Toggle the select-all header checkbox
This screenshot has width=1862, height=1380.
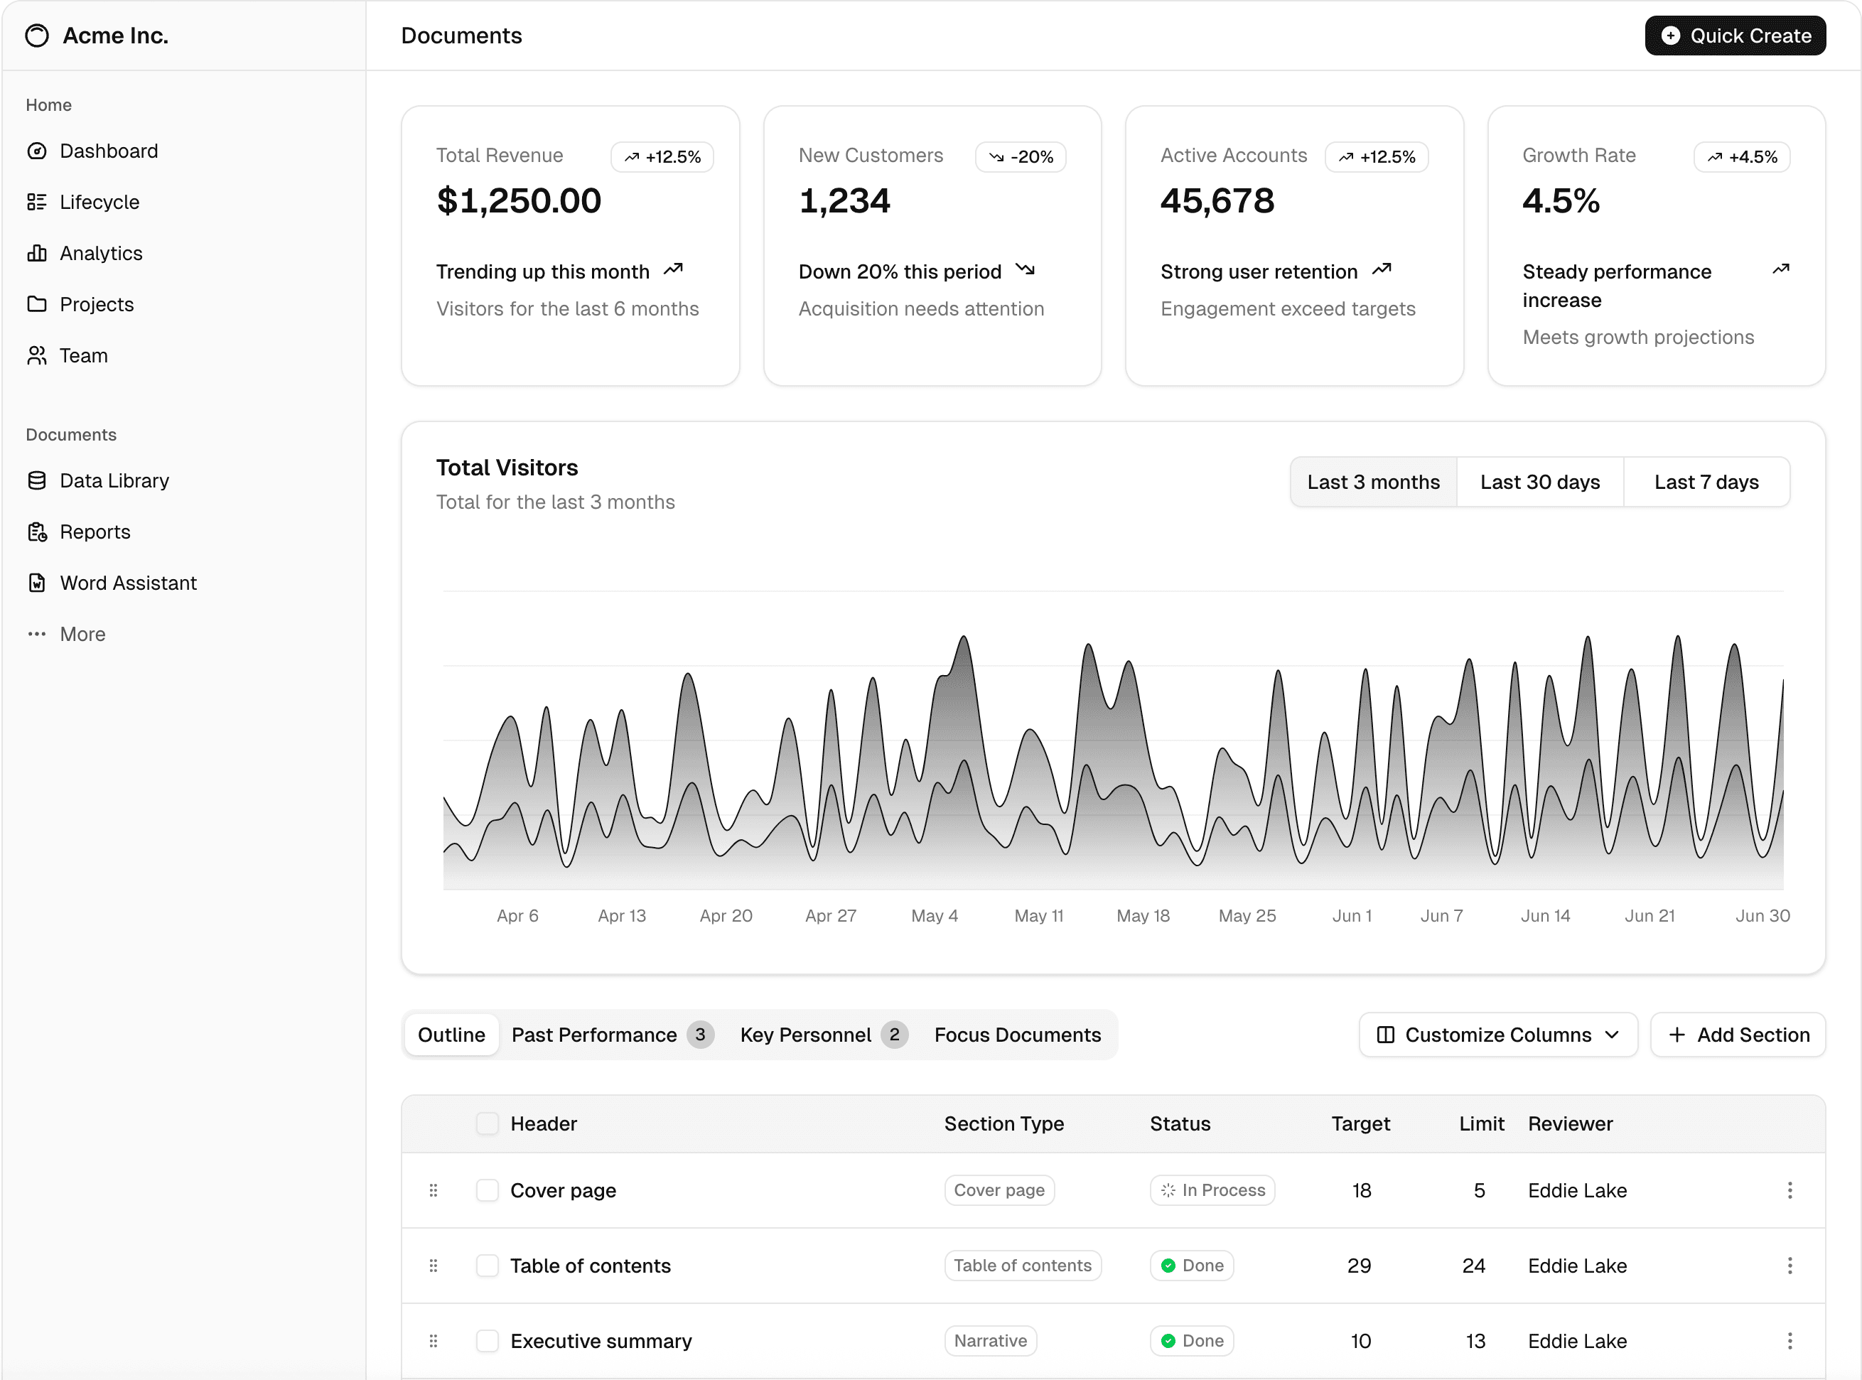tap(487, 1123)
